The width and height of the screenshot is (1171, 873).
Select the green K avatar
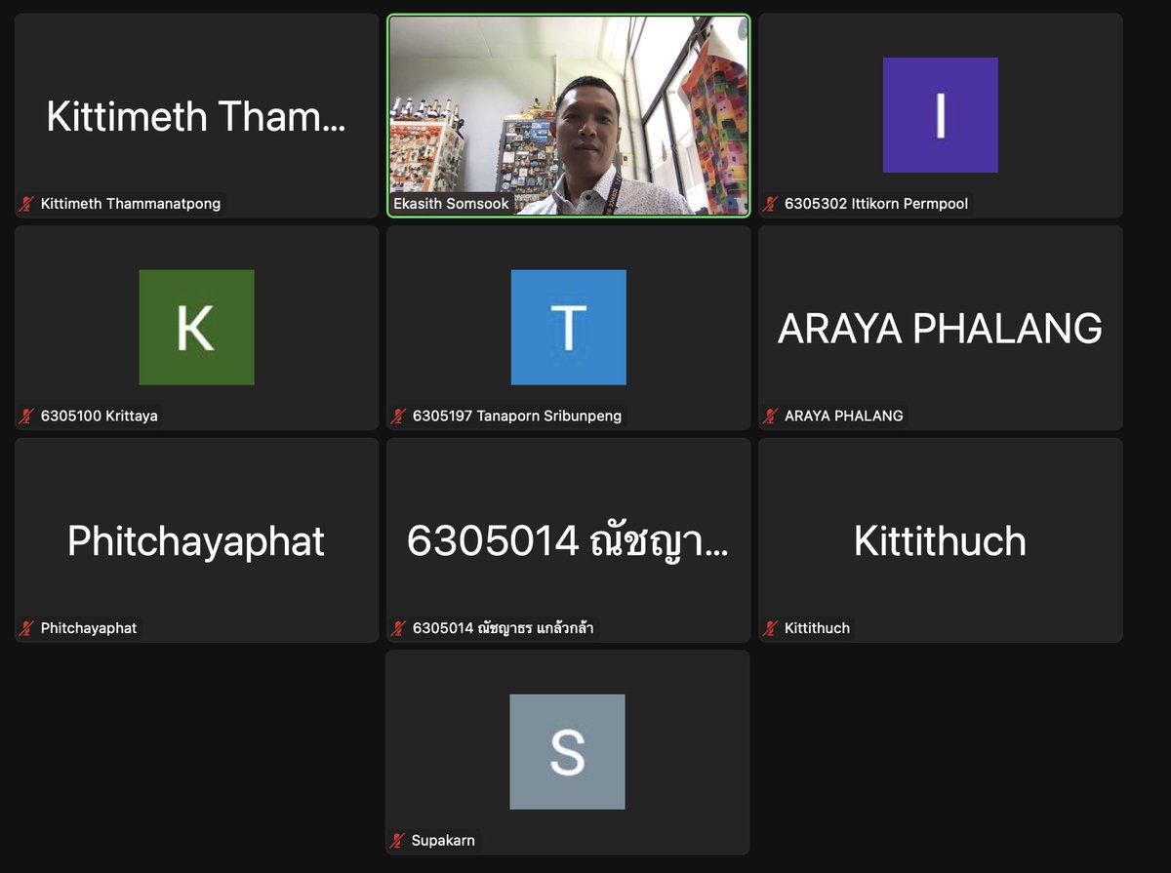(196, 327)
